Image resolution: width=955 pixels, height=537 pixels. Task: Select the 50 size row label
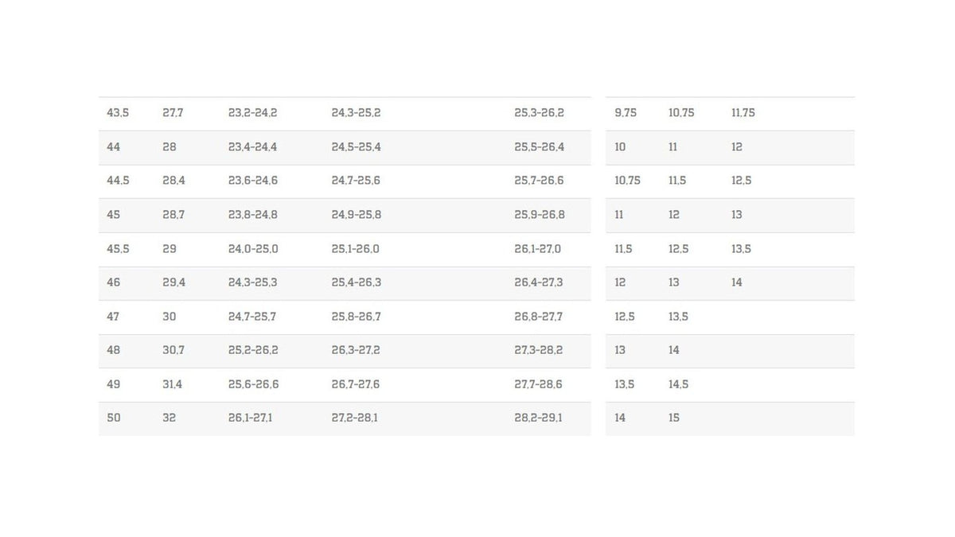[x=114, y=418]
